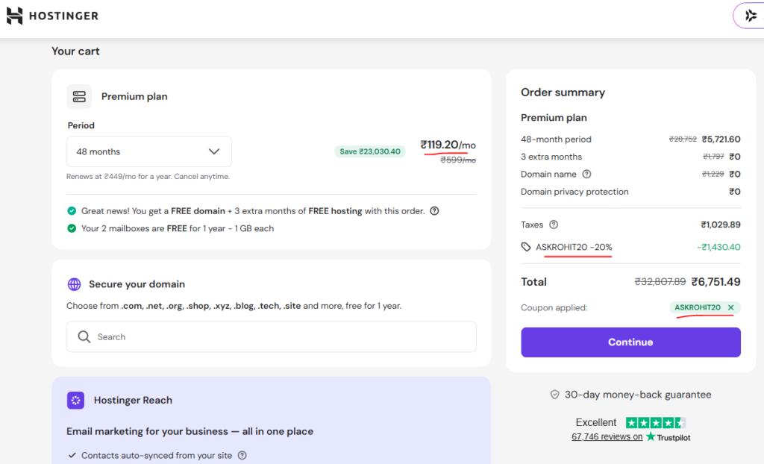764x464 pixels.
Task: Click help icon next to Contacts auto-synced
Action: (x=242, y=455)
